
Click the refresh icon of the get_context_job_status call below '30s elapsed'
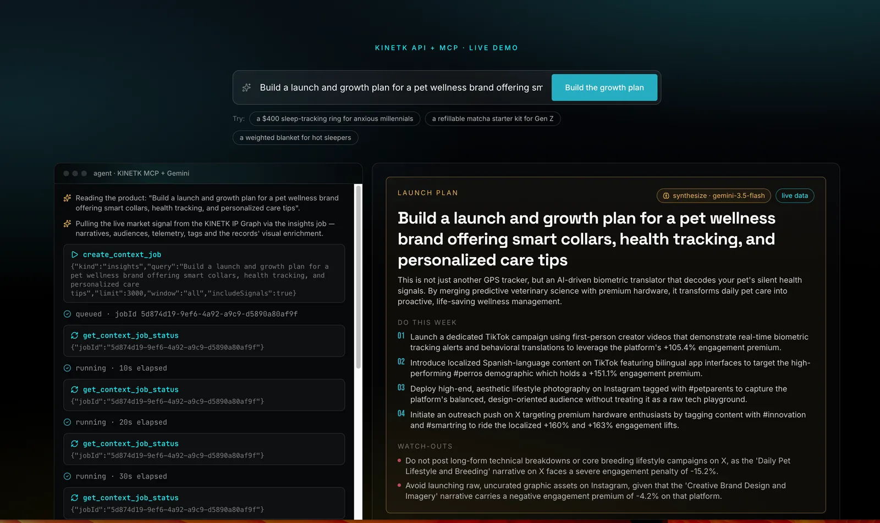click(x=75, y=498)
